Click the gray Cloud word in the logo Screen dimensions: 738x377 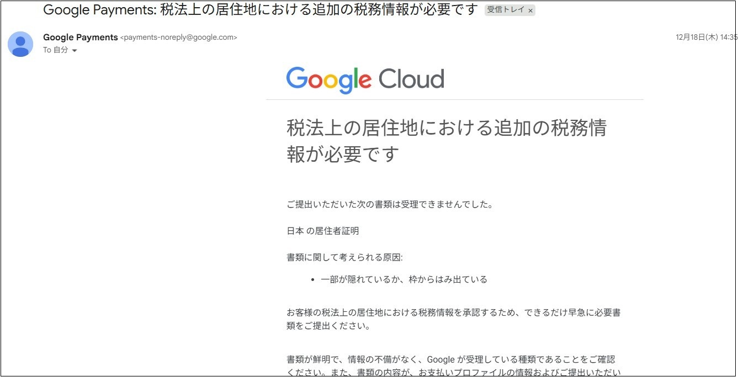(411, 79)
